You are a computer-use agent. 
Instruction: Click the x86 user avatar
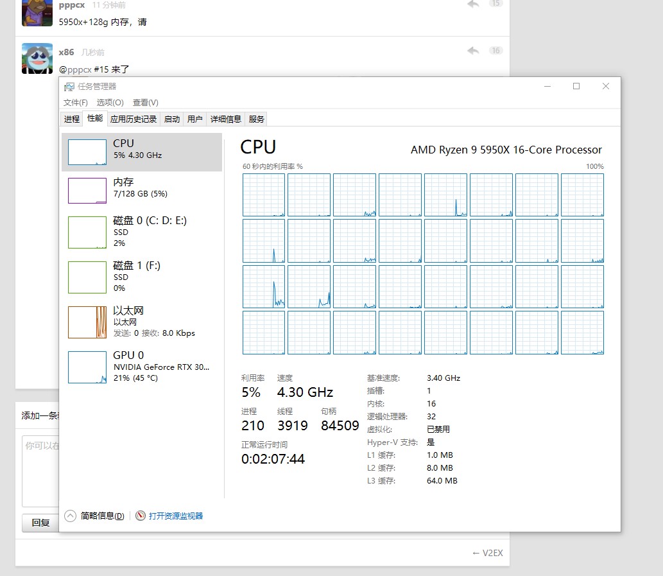tap(37, 59)
